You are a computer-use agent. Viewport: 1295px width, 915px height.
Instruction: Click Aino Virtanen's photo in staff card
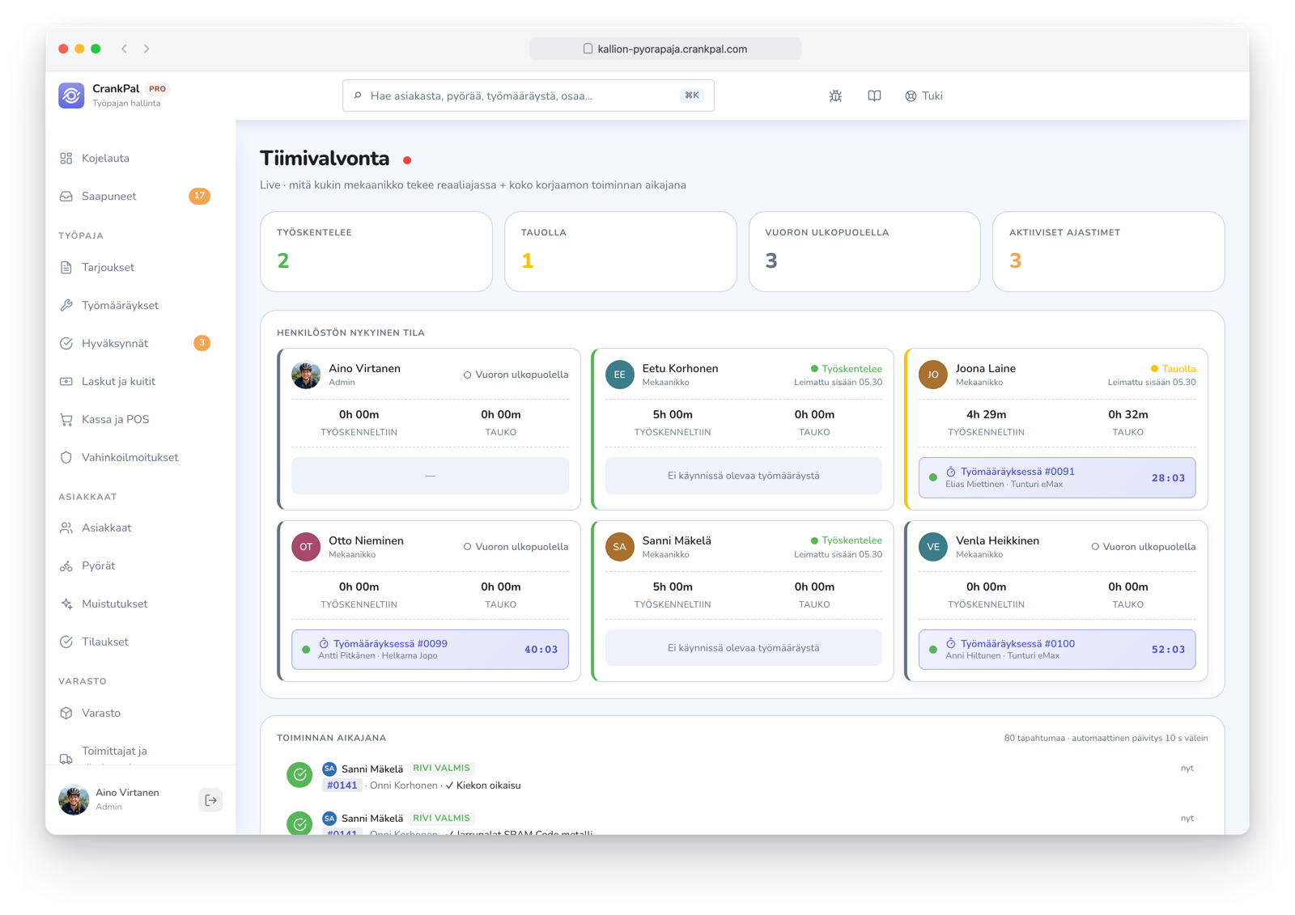click(306, 375)
